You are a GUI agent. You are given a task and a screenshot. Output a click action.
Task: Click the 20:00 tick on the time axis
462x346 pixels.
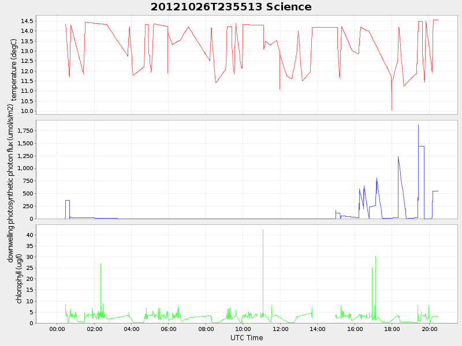[x=429, y=329]
